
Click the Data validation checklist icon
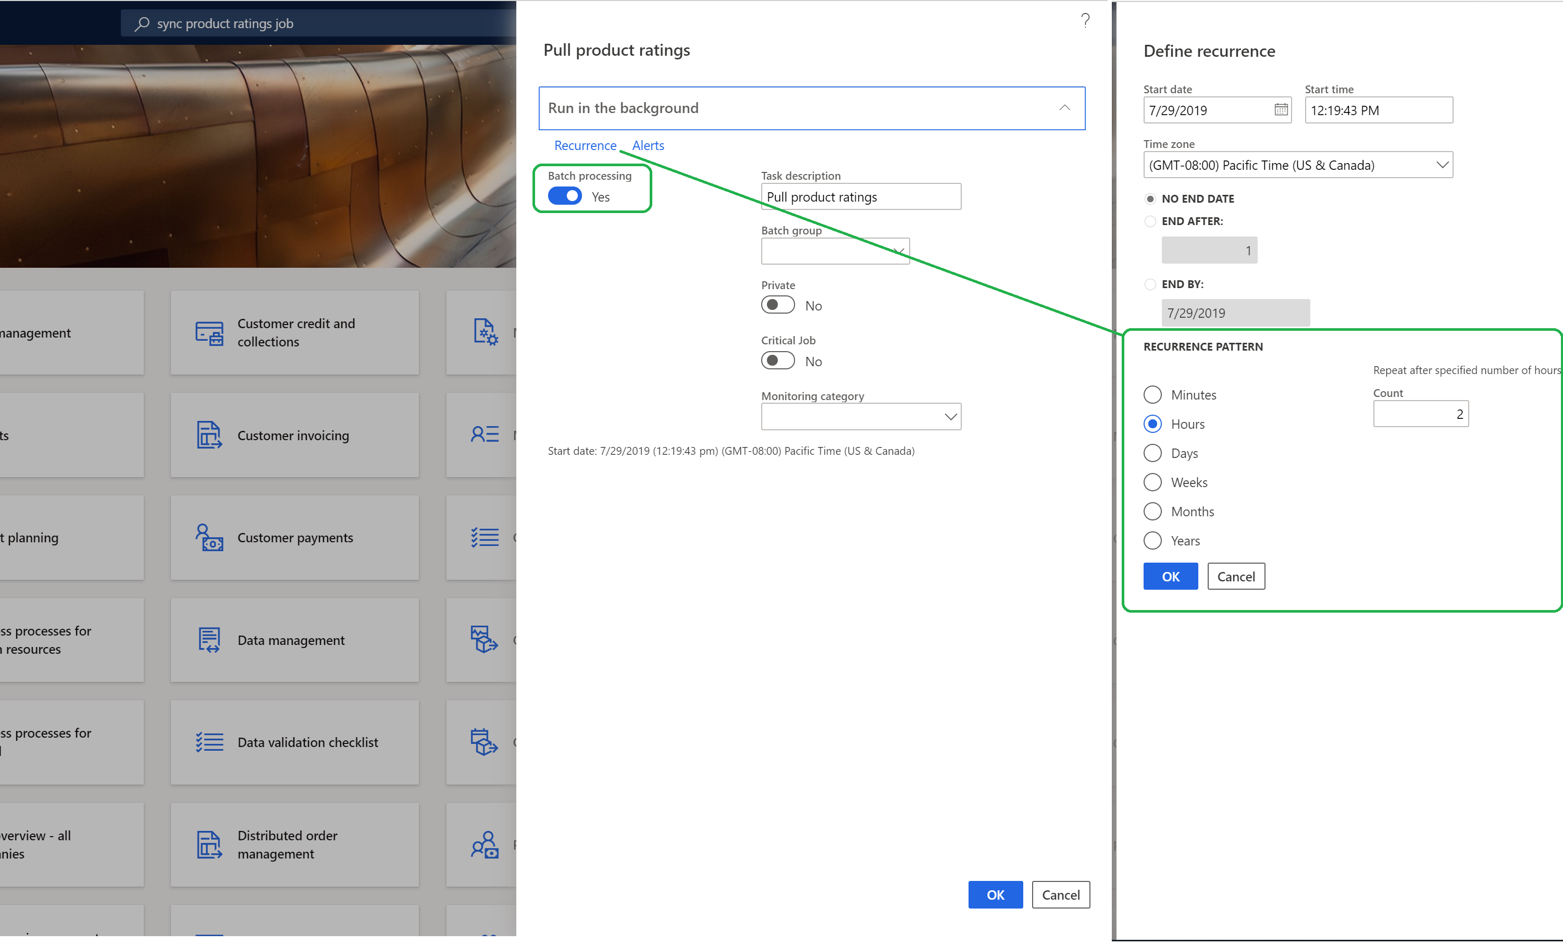pos(210,742)
